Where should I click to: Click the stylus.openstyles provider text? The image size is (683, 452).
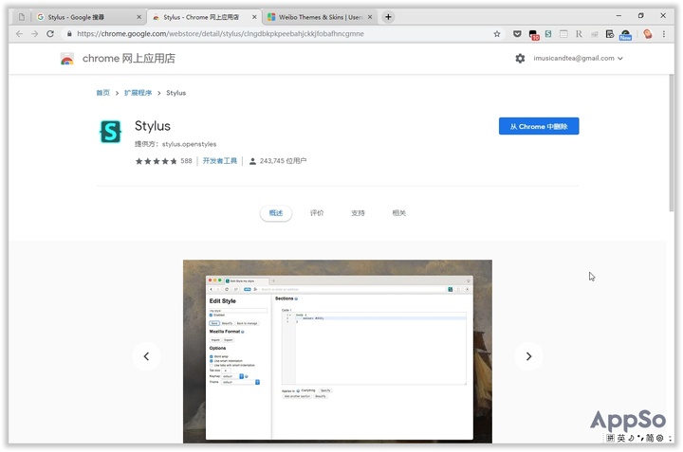tap(189, 144)
